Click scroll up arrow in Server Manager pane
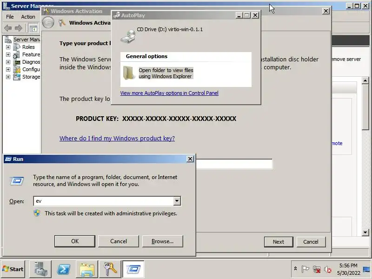372x279 pixels. click(x=365, y=80)
